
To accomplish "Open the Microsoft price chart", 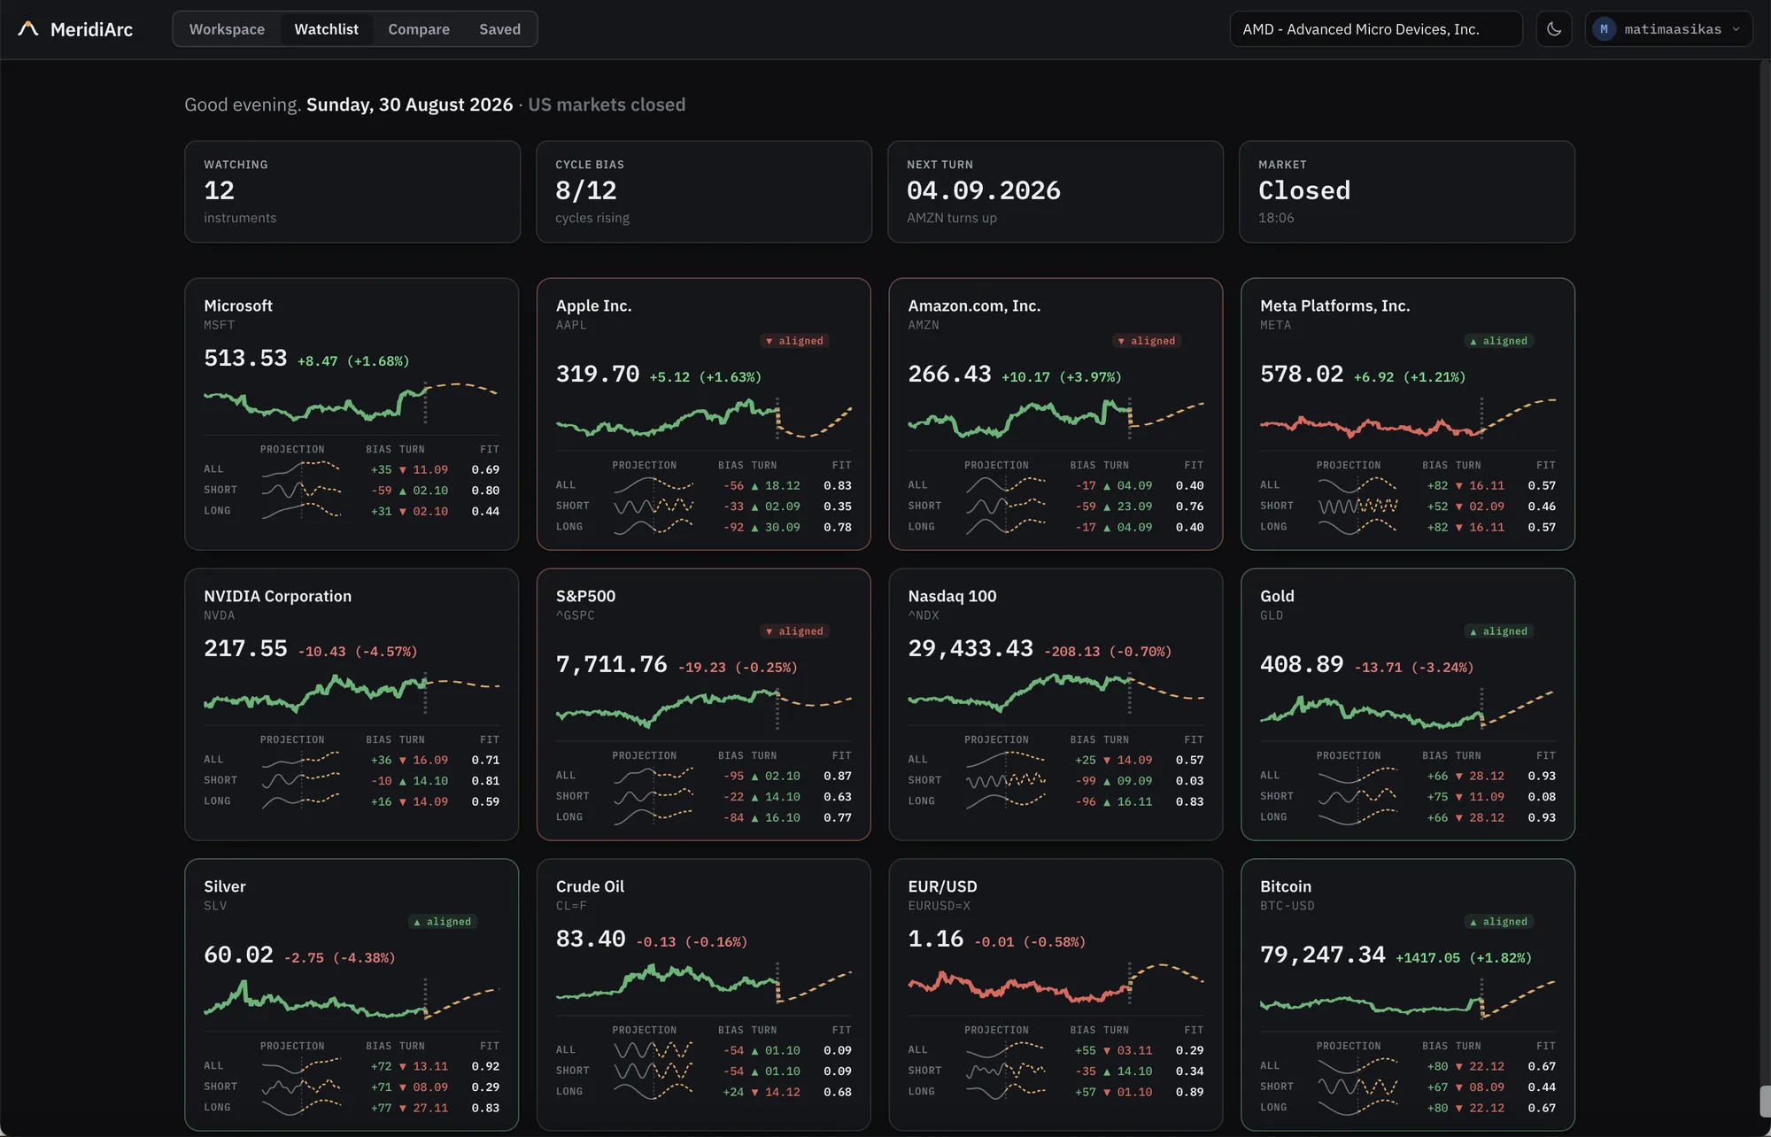I will pyautogui.click(x=352, y=403).
